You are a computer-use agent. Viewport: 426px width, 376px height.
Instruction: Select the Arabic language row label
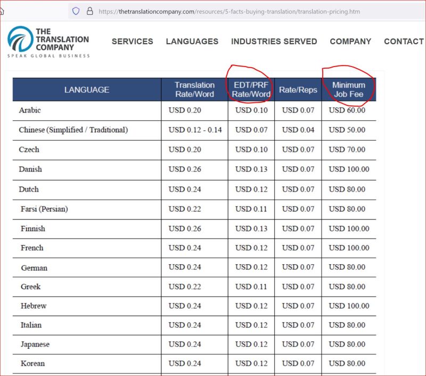[x=30, y=110]
